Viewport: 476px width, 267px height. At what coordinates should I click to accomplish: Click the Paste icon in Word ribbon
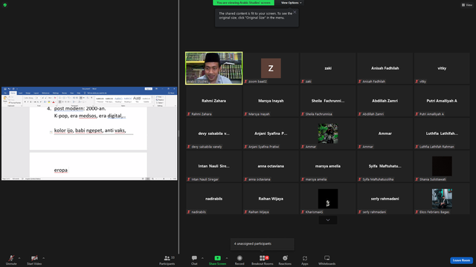tap(5, 99)
